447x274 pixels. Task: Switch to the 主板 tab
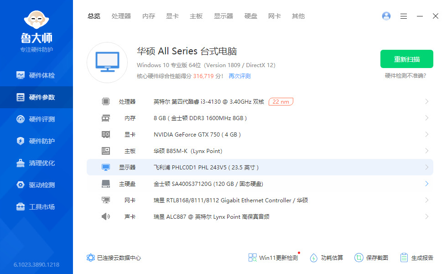click(x=196, y=16)
